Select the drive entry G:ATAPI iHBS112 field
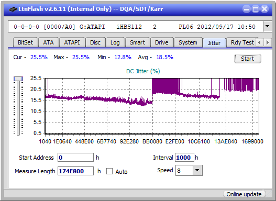The width and height of the screenshot is (276, 201). (136, 27)
